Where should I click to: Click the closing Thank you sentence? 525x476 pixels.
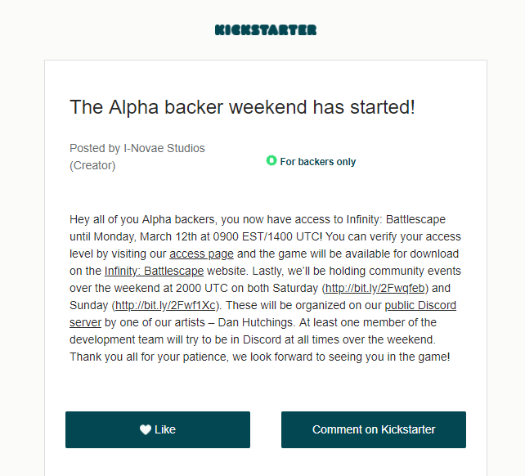(x=259, y=357)
